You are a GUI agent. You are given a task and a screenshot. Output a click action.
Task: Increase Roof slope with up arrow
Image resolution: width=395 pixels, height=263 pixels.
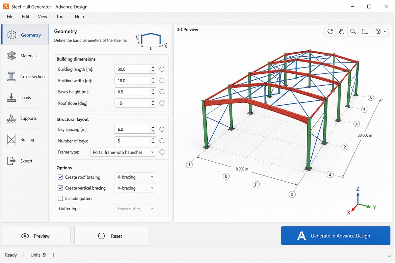[x=153, y=101]
